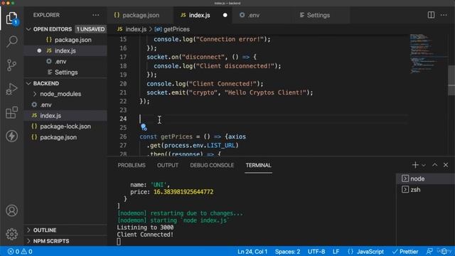Screen dimensions: 455x256
Task: Split the editor to the right
Action: [x=431, y=15]
